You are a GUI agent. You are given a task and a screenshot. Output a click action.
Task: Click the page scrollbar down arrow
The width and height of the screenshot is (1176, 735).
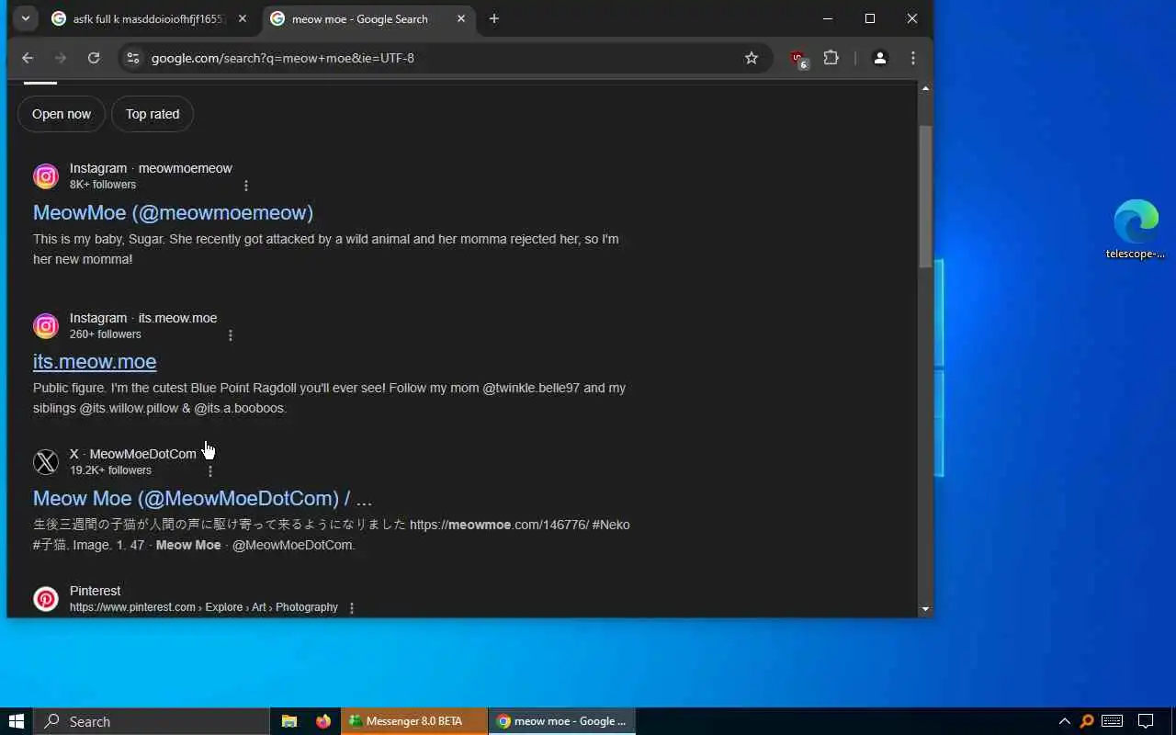click(925, 608)
